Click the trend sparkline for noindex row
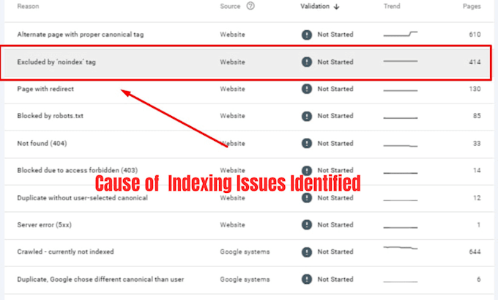This screenshot has height=300, width=498. click(401, 61)
